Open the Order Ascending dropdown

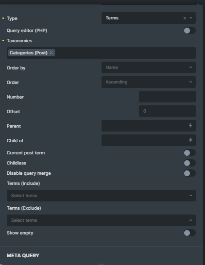click(149, 82)
